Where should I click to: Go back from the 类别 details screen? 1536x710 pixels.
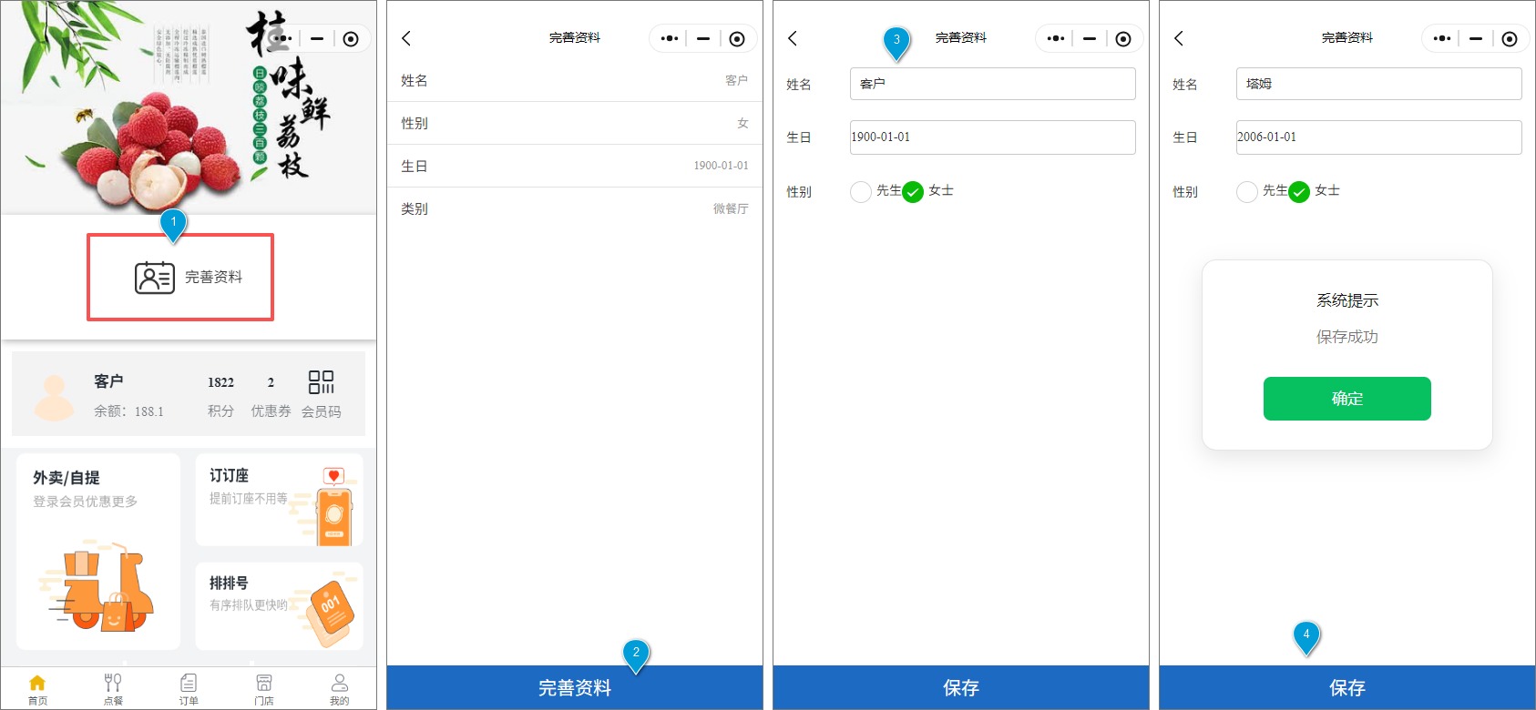[x=406, y=38]
